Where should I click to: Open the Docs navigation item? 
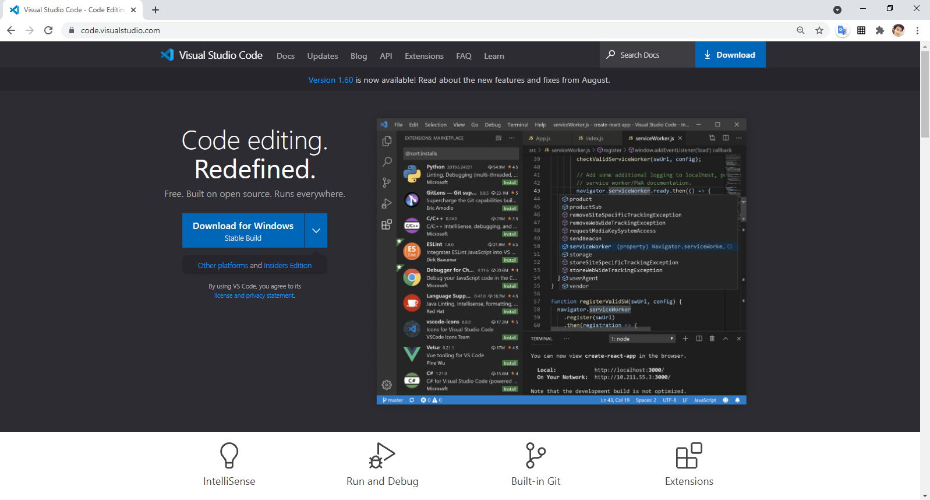coord(285,56)
